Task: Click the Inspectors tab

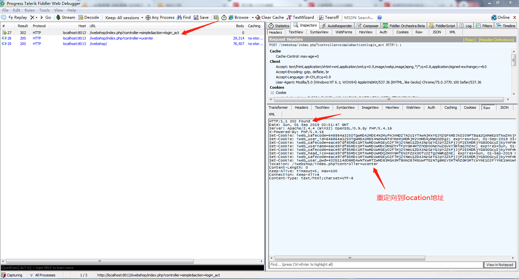Action: tap(305, 25)
